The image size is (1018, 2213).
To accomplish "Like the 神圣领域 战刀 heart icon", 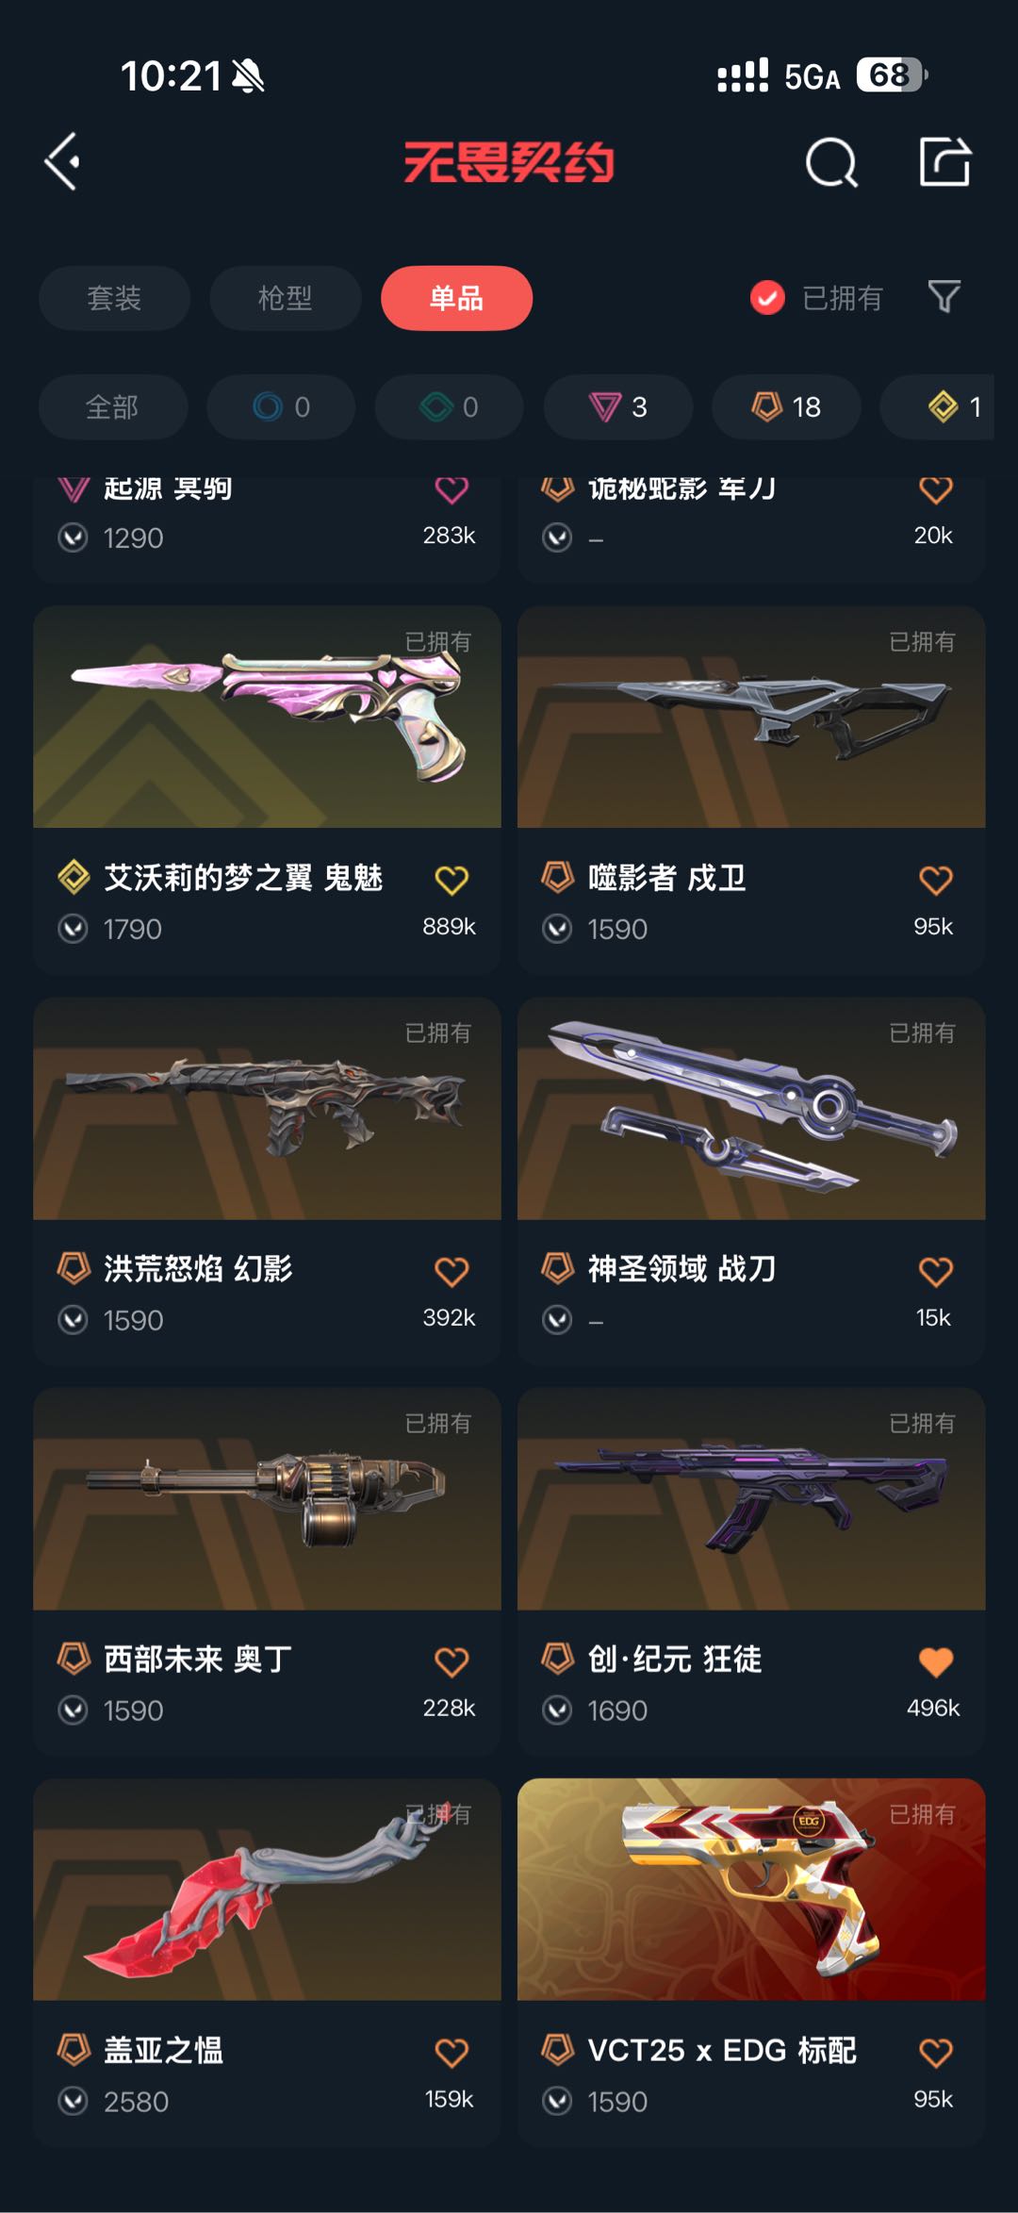I will (x=935, y=1271).
